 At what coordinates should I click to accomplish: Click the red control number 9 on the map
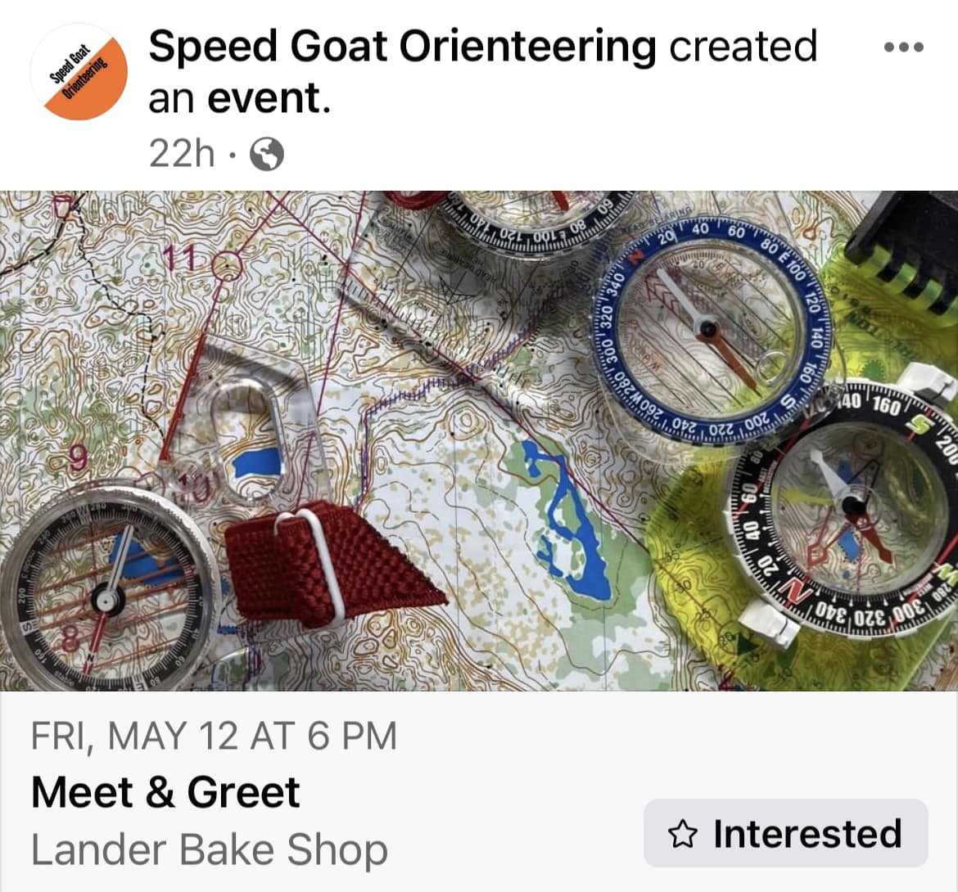pos(78,458)
